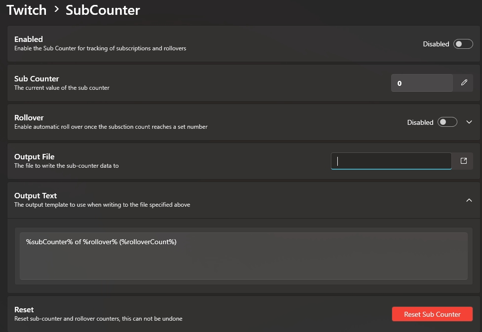Click the Sub Counter value box showing 0
The height and width of the screenshot is (332, 482).
(422, 83)
